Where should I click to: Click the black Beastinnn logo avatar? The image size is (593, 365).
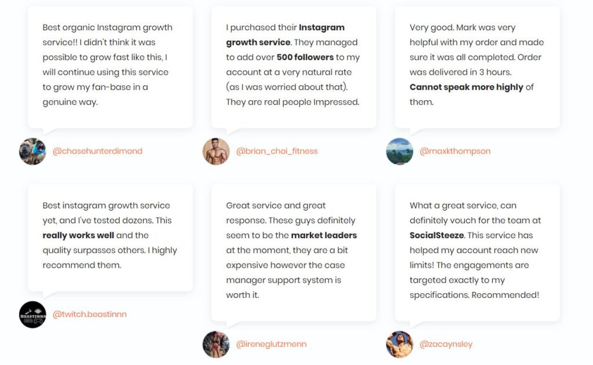tap(32, 315)
